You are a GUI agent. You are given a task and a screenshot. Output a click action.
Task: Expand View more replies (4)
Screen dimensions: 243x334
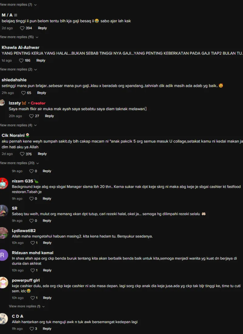click(x=18, y=125)
